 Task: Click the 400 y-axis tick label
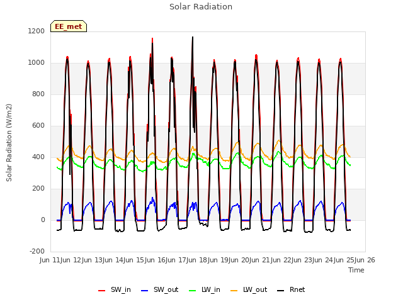pos(38,157)
